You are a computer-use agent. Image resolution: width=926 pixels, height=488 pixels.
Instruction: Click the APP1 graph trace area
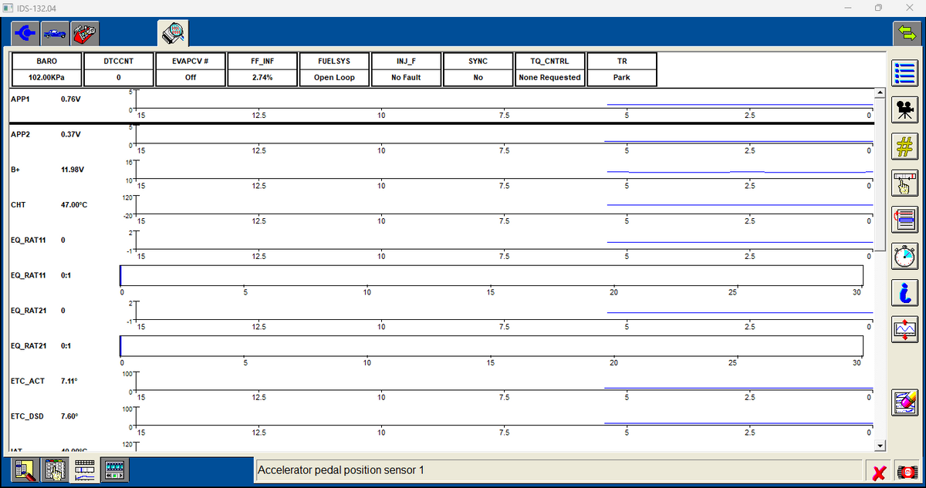[505, 99]
